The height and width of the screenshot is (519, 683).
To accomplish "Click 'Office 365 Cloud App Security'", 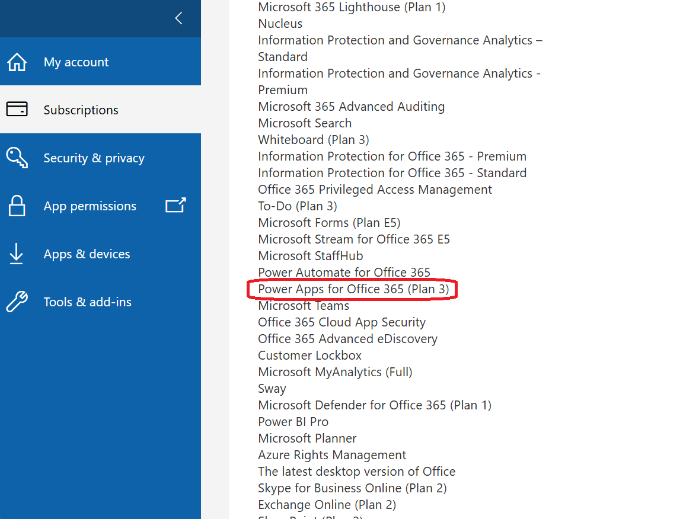I will pos(342,323).
